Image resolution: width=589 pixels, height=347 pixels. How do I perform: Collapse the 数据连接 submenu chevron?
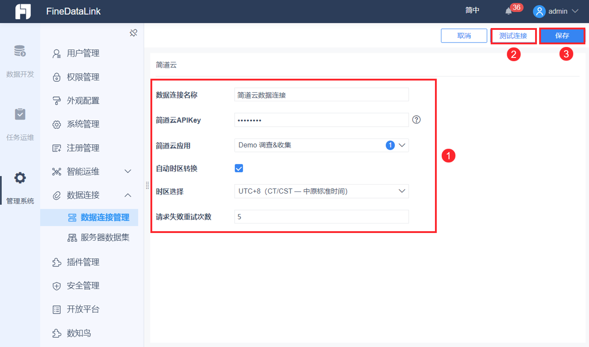(128, 195)
